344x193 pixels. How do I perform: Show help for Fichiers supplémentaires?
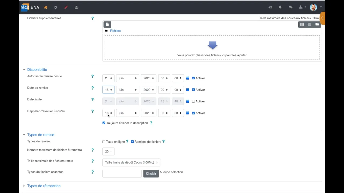click(92, 18)
